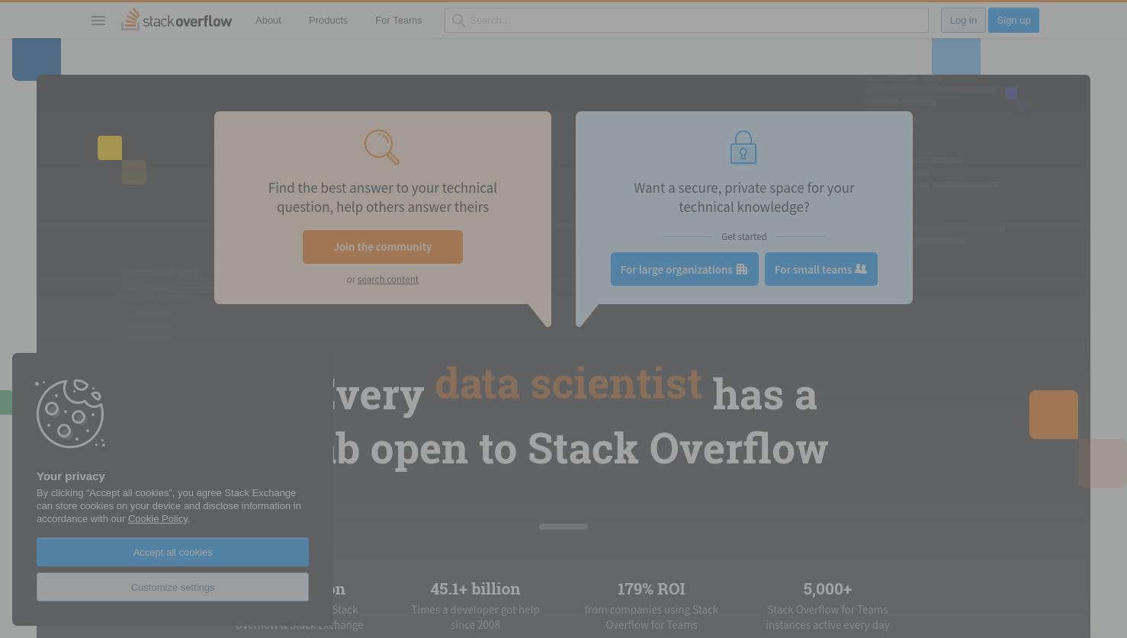Viewport: 1127px width, 638px height.
Task: Select For large organizations button
Action: pyautogui.click(x=685, y=269)
